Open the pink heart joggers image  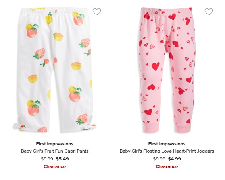[167, 70]
